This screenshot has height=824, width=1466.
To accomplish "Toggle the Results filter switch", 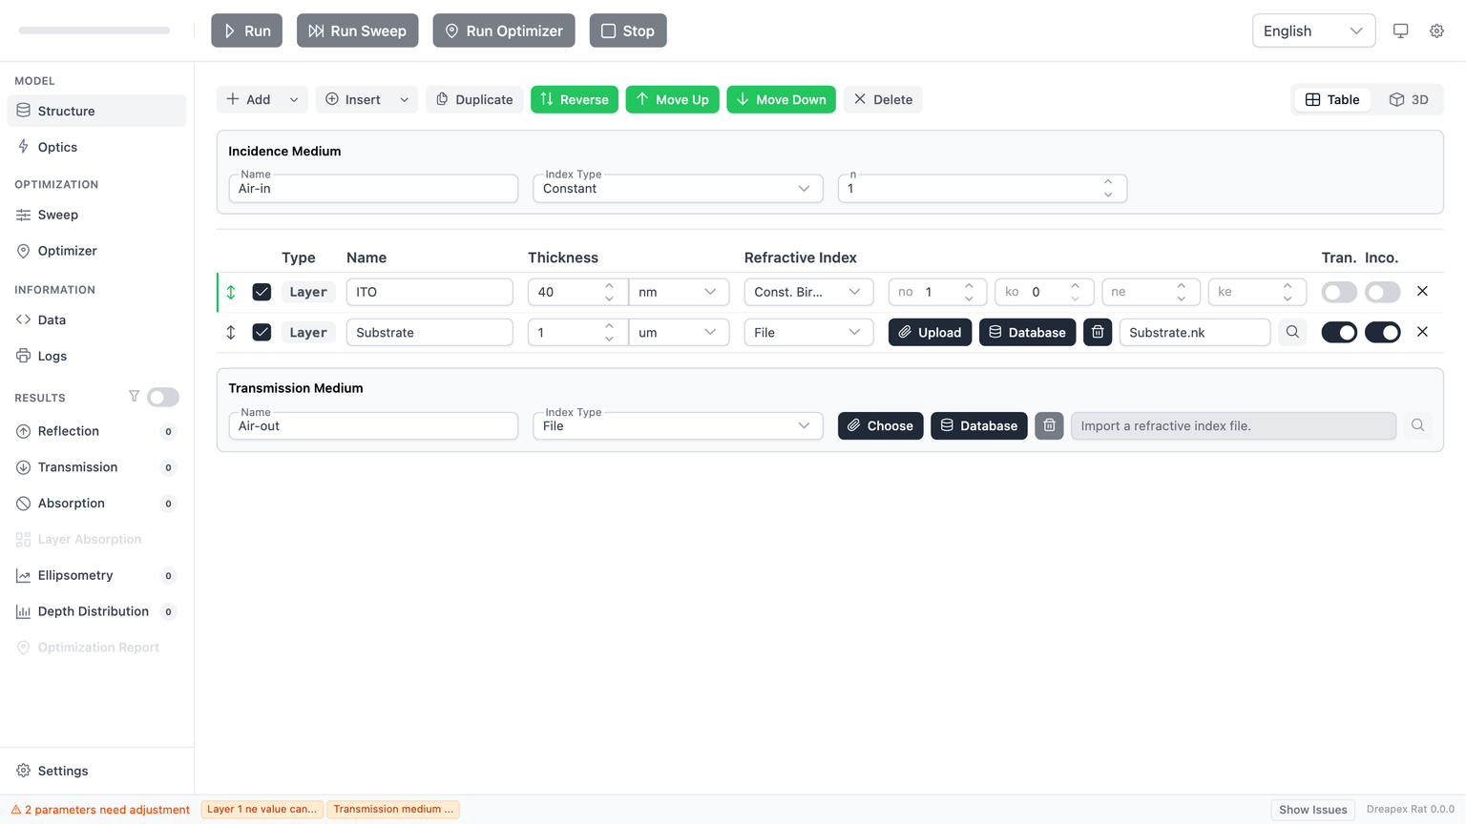I will coord(163,397).
